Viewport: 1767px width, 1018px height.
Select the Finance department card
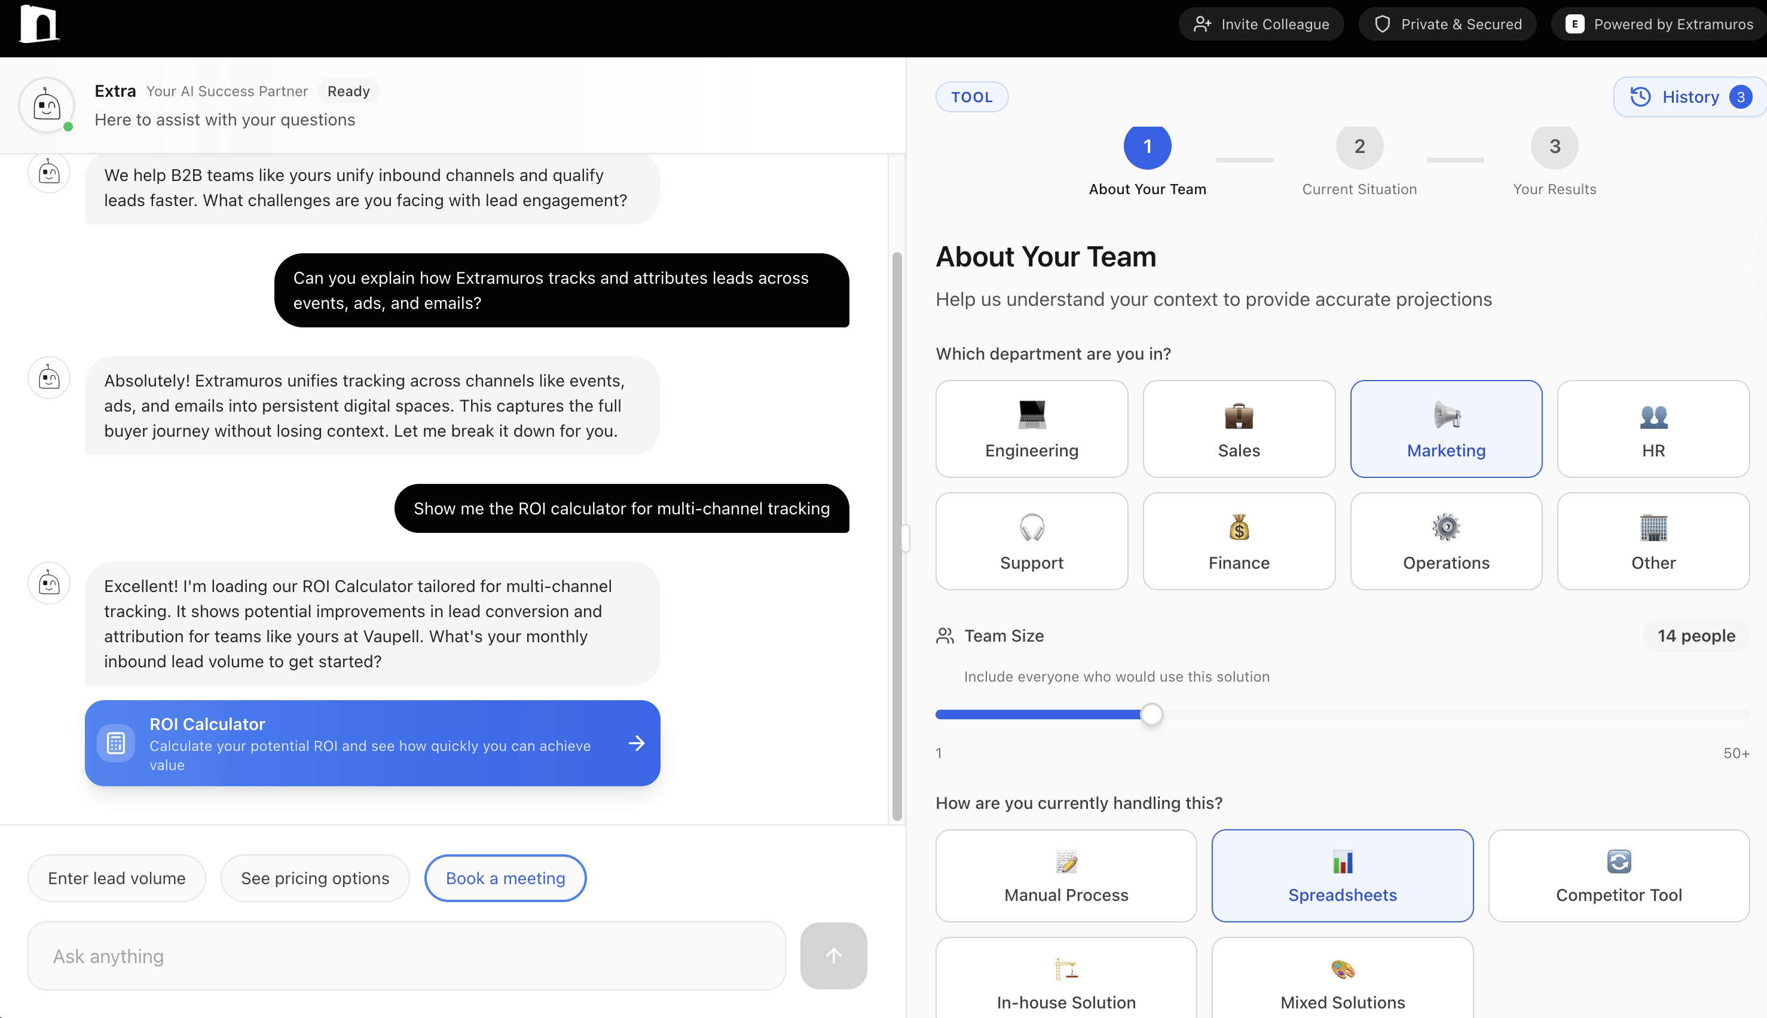(x=1238, y=541)
